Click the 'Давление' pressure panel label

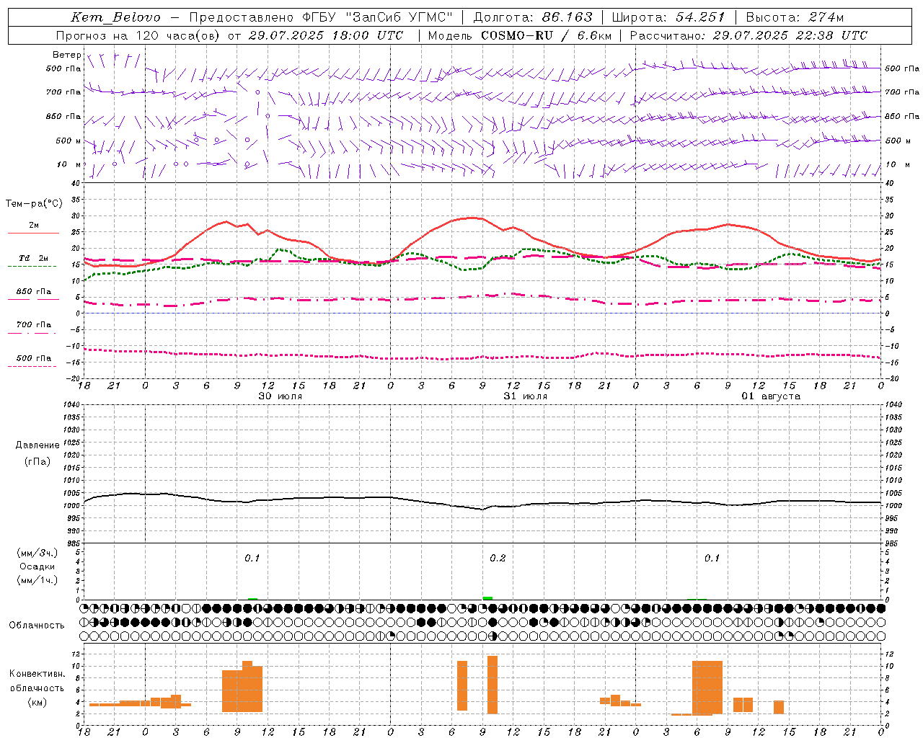coord(37,445)
